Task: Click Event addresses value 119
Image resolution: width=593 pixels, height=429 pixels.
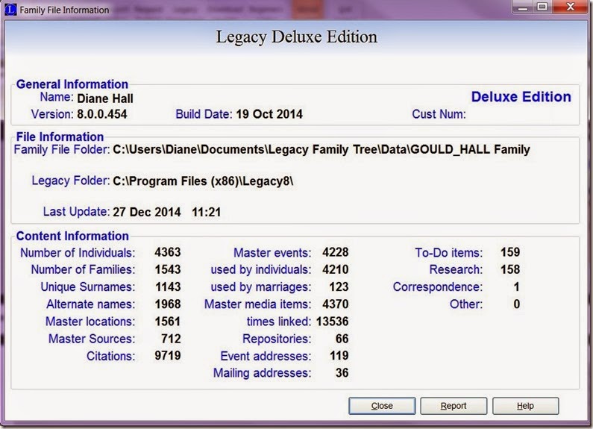Action: [339, 356]
